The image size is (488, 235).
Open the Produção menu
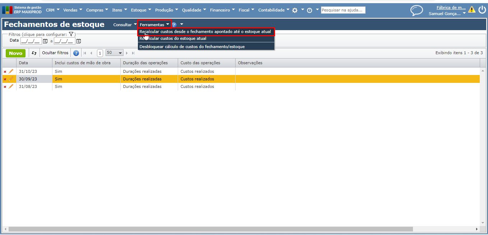point(167,10)
